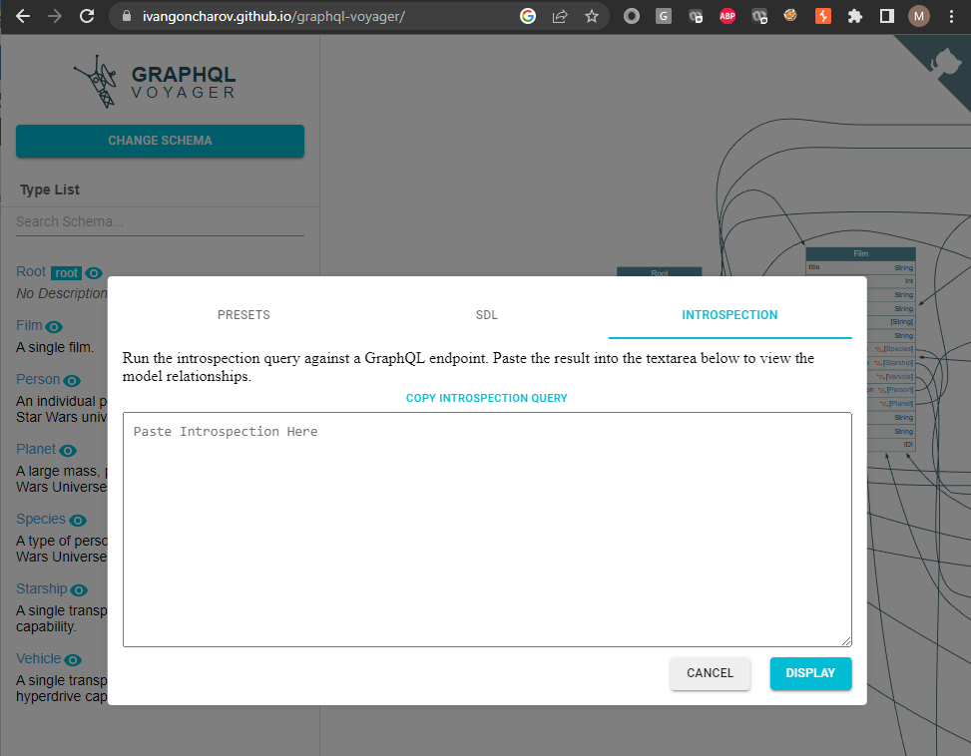The height and width of the screenshot is (756, 971).
Task: Click the orange lightning extension icon
Action: 823,16
